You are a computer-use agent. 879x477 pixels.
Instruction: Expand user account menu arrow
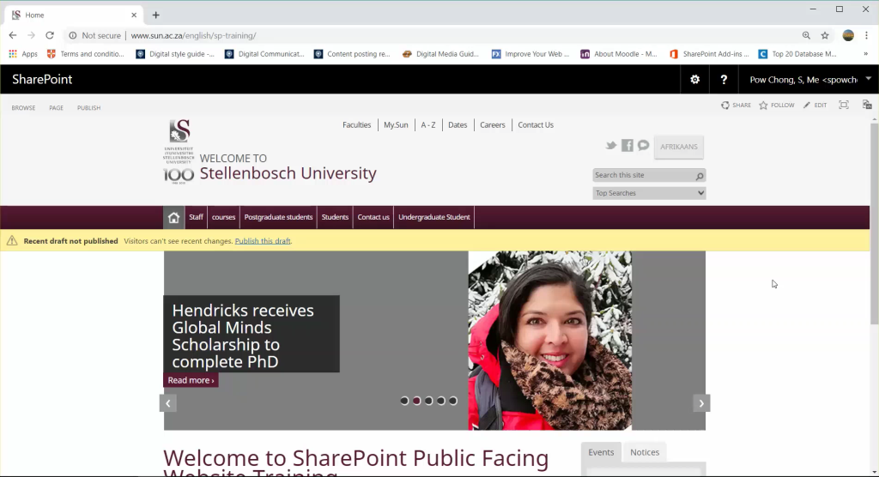(x=869, y=79)
